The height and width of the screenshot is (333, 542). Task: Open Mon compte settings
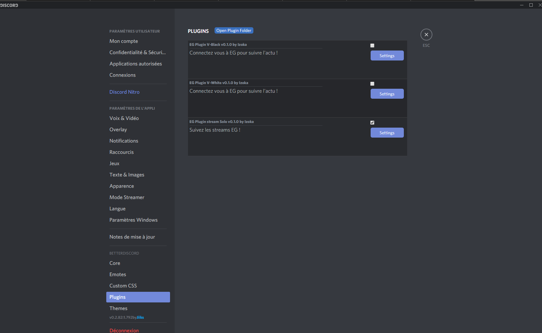(x=138, y=41)
